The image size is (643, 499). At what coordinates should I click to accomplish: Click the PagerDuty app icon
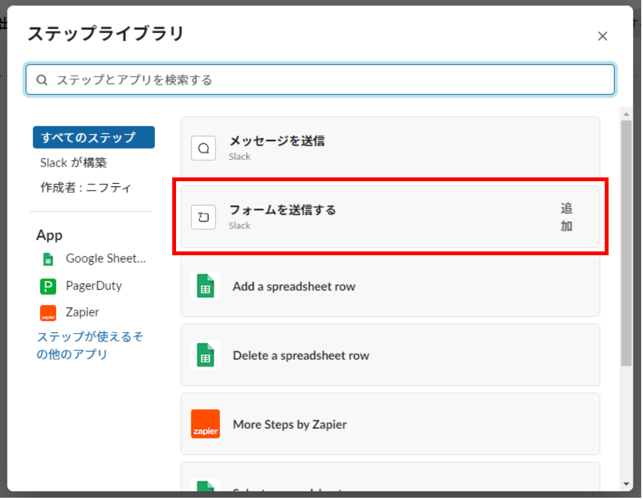48,286
